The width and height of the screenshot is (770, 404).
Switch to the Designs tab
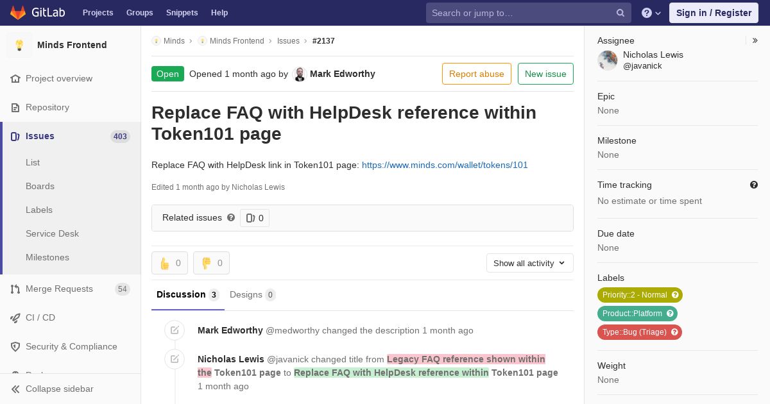[253, 294]
